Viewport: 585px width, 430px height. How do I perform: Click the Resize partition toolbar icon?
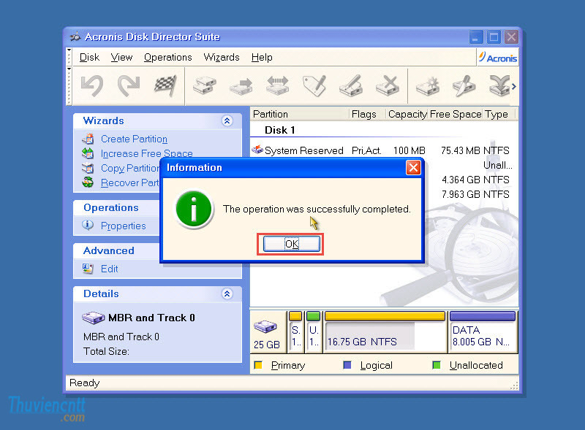[278, 85]
